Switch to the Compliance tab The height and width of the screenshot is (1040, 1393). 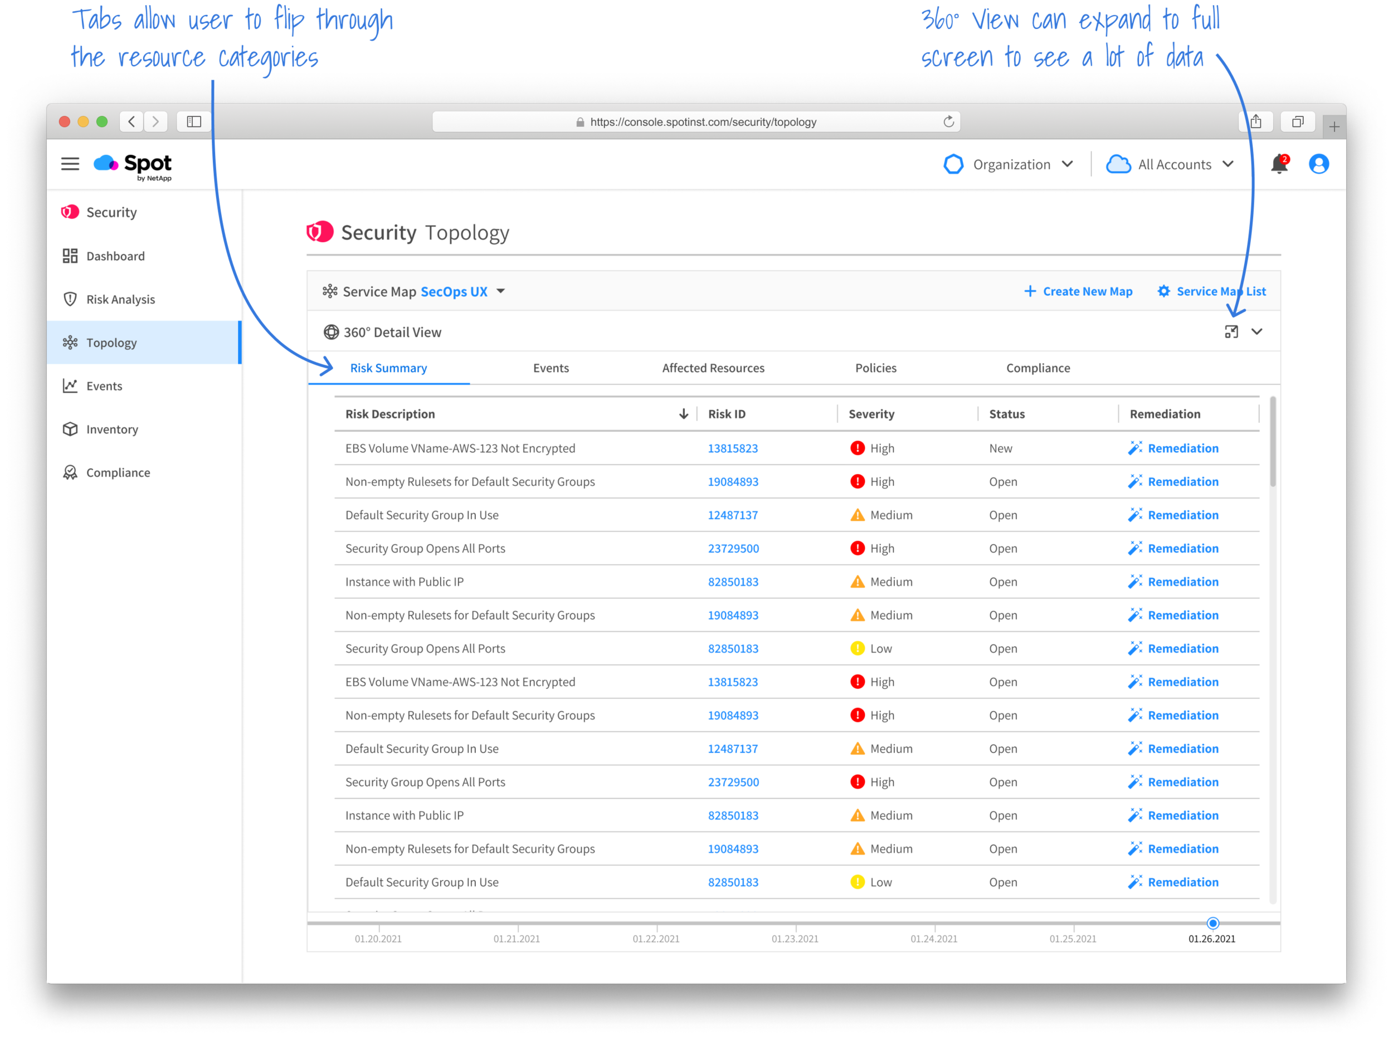tap(1038, 368)
